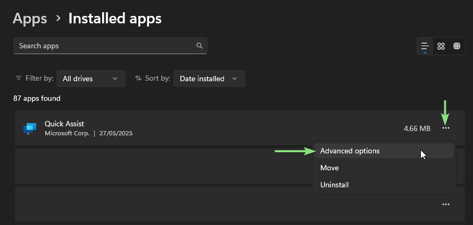The image size is (473, 225).
Task: Open the Filter by All drives dropdown
Action: pyautogui.click(x=91, y=79)
